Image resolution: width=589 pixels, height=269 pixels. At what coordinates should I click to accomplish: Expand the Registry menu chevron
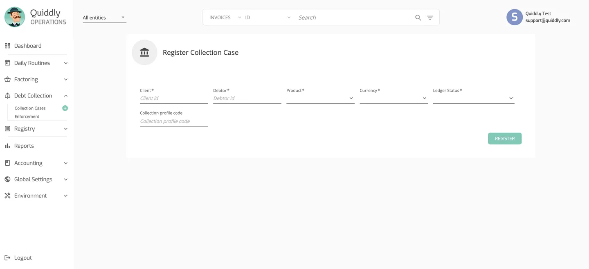(66, 129)
